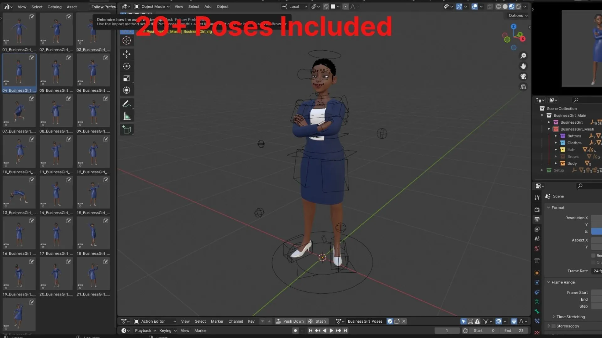Collapse the BusinessGirl_Mesh collection
Screen dimensions: 602x338
(x=549, y=129)
